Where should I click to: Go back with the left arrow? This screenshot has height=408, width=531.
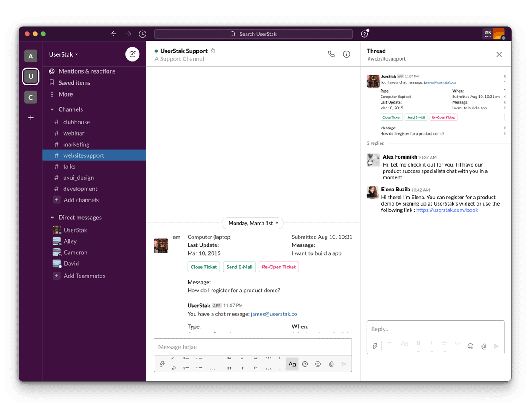(114, 34)
